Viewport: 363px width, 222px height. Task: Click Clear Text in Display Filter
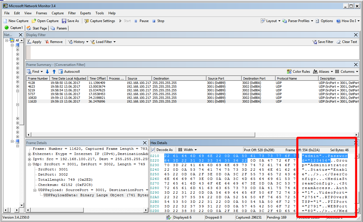pyautogui.click(x=347, y=42)
